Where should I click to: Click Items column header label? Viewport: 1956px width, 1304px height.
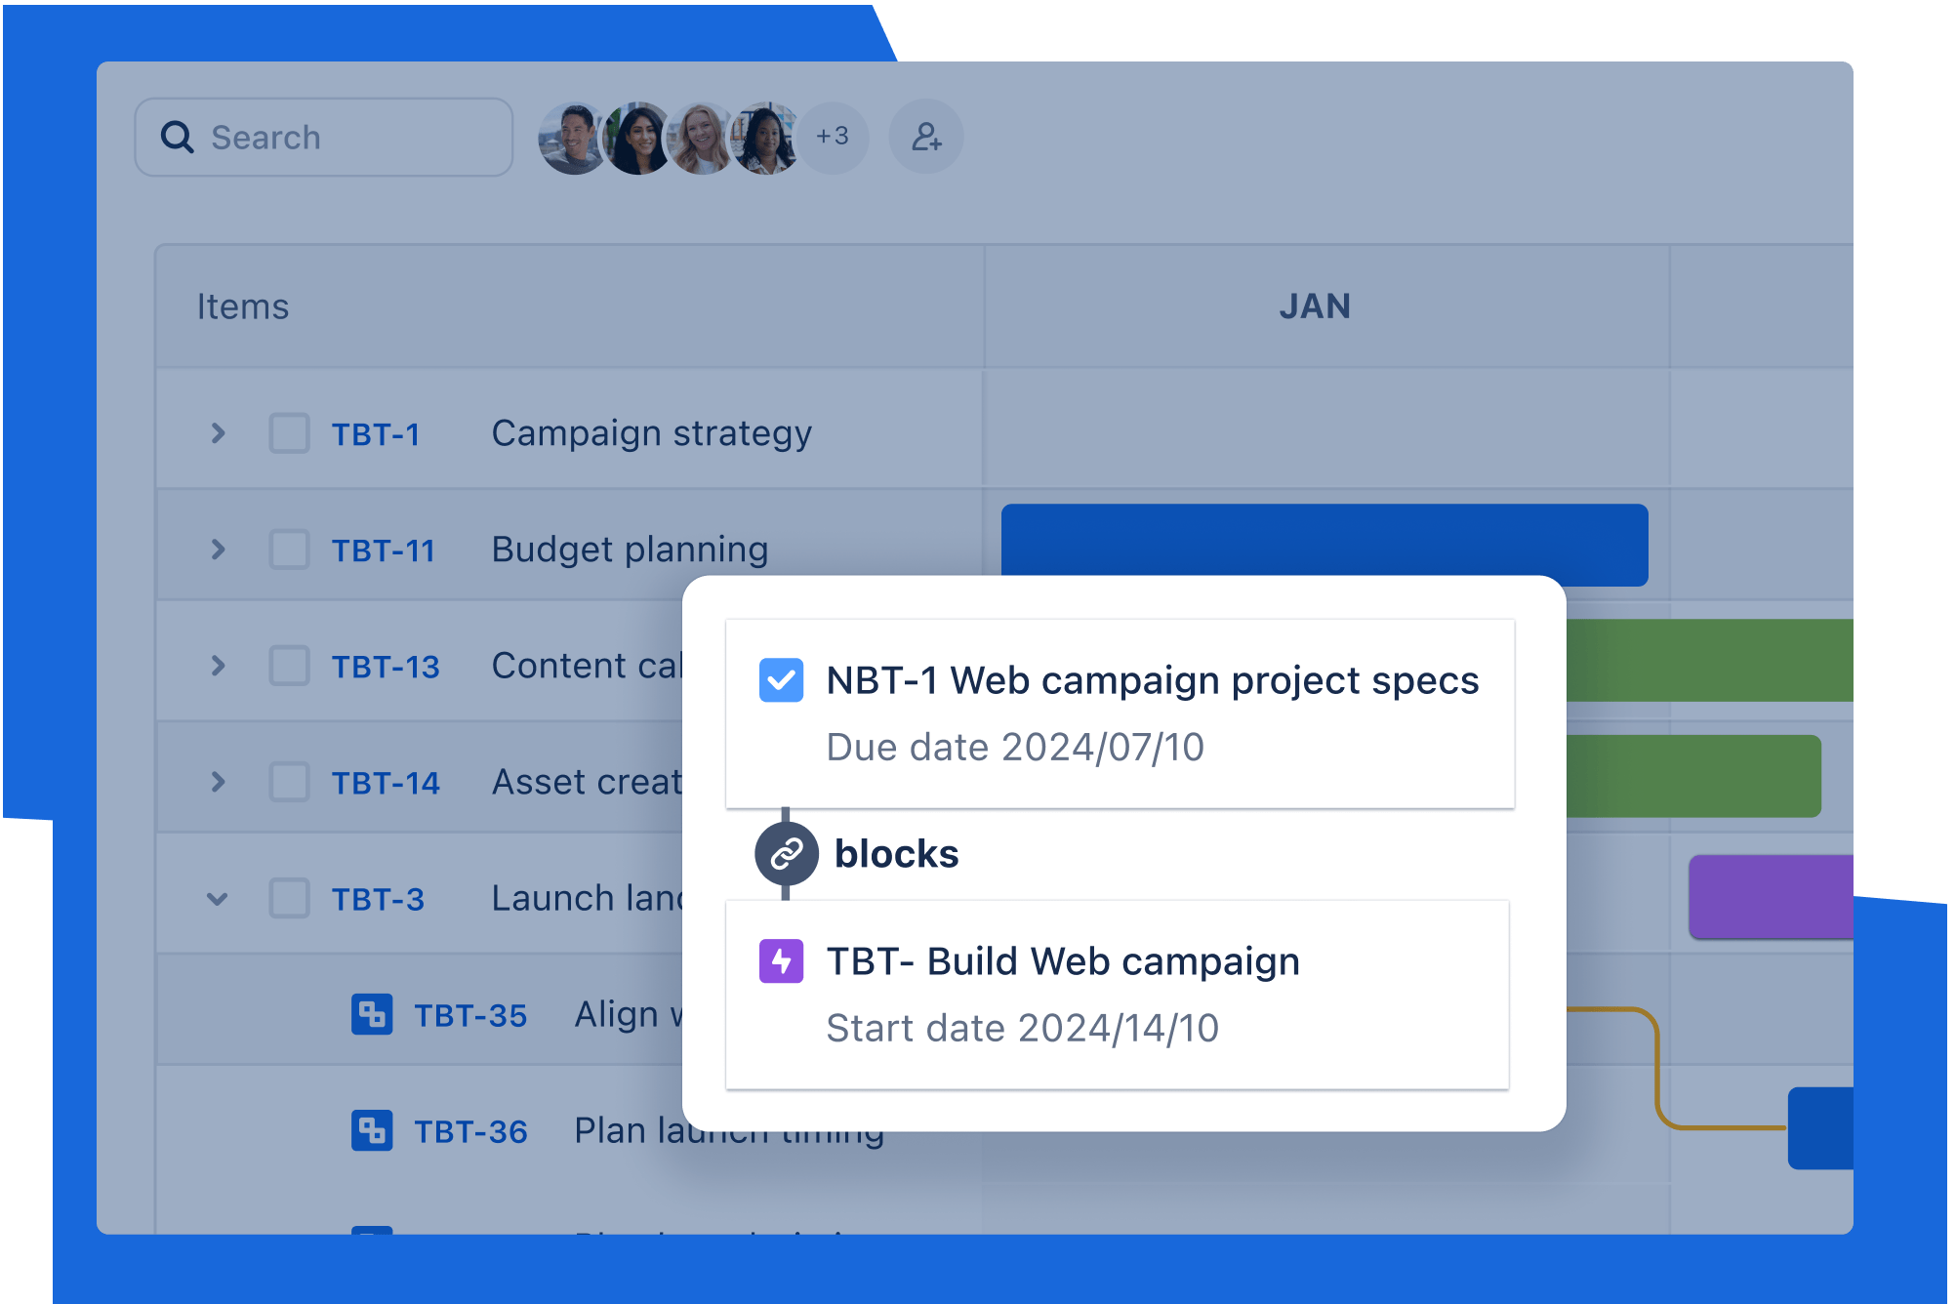242,306
